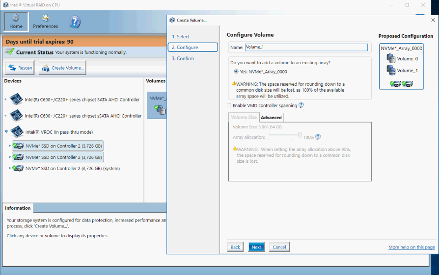
Task: Click second disk icon in Proposed Configuration
Action: point(408,83)
